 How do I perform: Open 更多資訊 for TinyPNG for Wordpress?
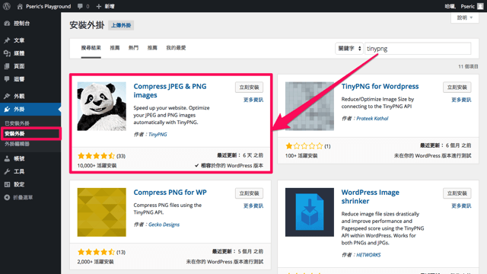(x=461, y=100)
